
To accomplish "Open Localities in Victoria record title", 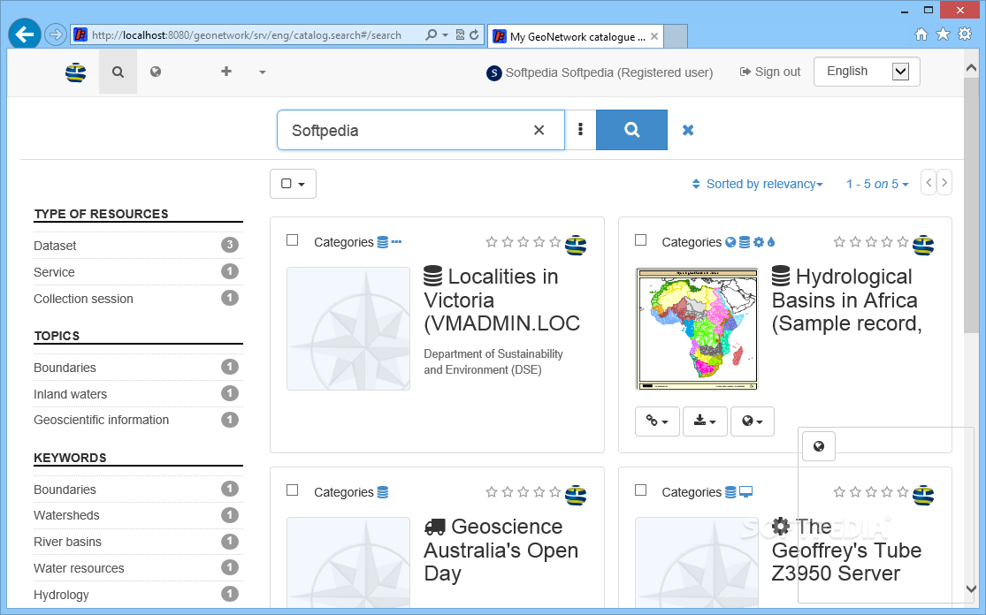I will point(501,300).
